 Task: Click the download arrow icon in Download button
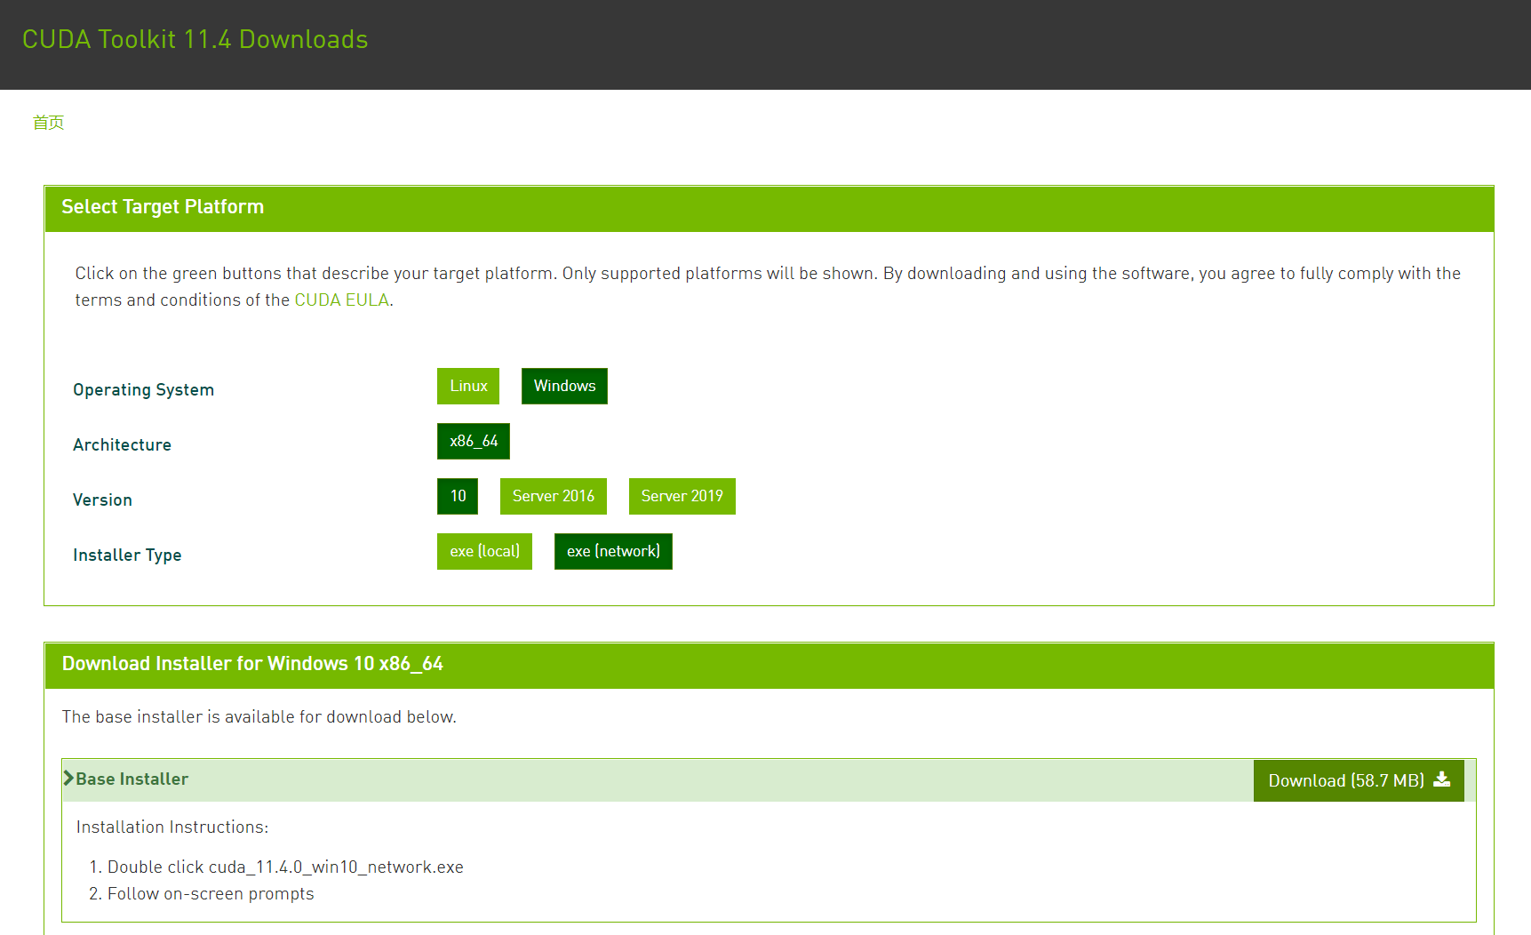coord(1442,779)
